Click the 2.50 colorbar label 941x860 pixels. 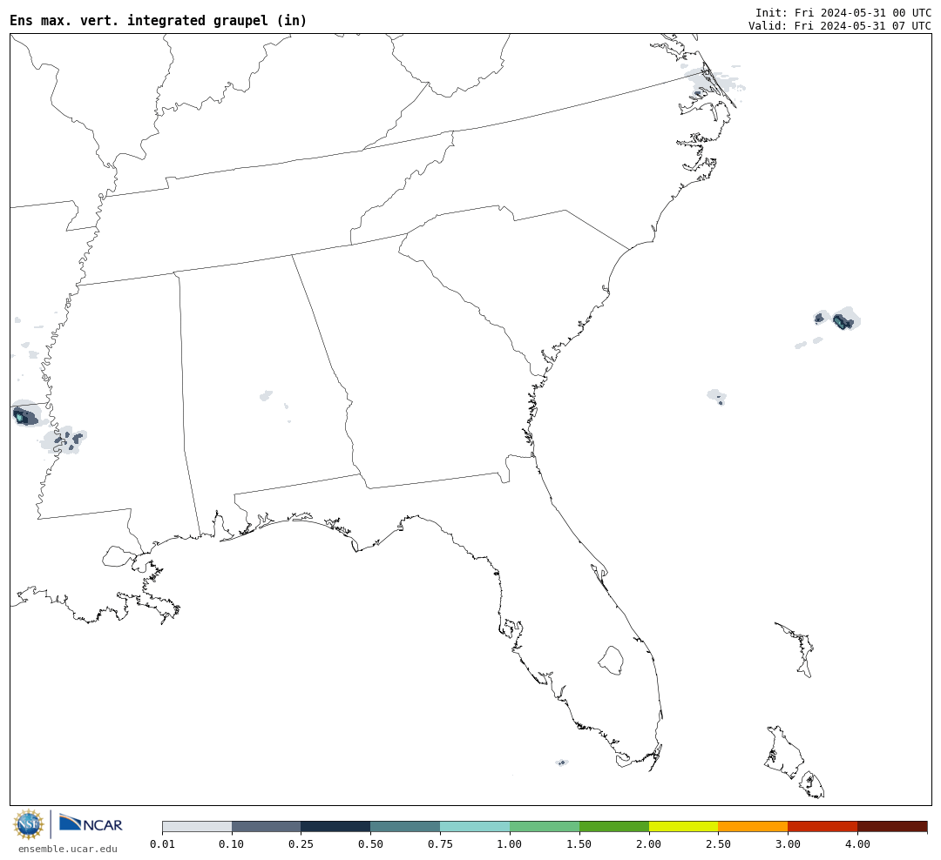coord(718,844)
